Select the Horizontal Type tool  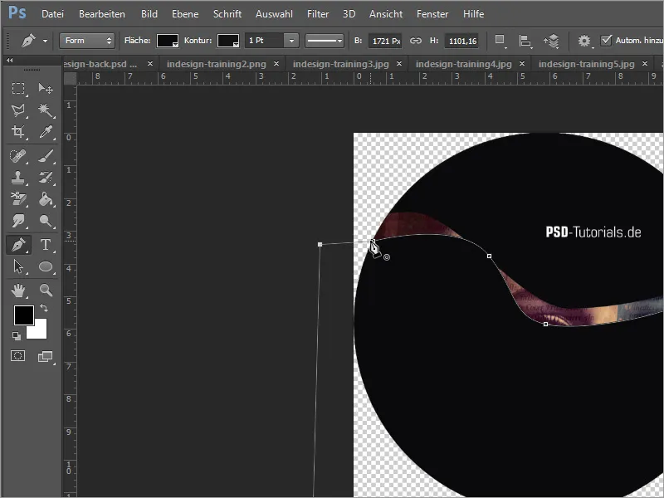tap(46, 245)
